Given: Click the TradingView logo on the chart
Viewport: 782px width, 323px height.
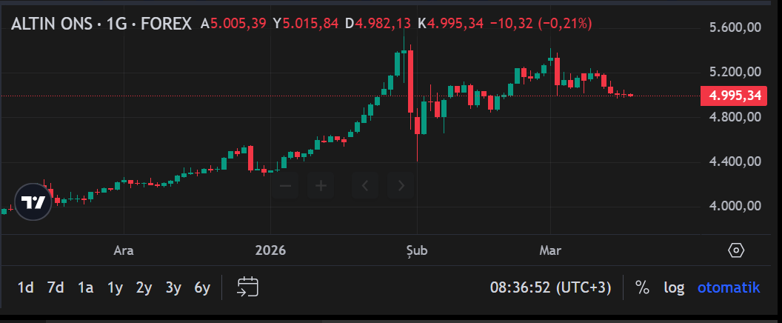Looking at the screenshot, I should (33, 202).
